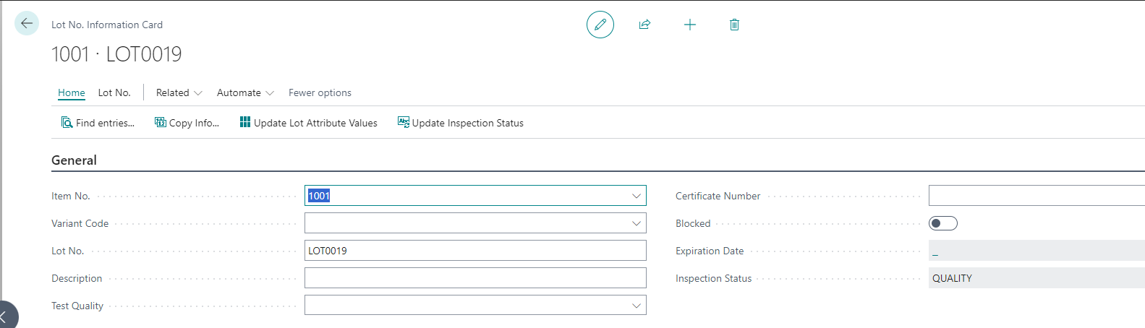Switch to the Home tab
1145x328 pixels.
coord(72,92)
